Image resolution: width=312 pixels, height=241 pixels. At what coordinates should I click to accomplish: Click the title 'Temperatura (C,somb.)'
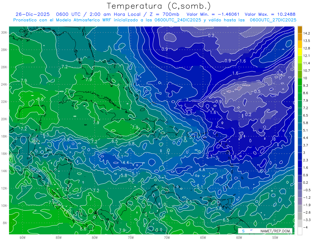tap(159, 6)
